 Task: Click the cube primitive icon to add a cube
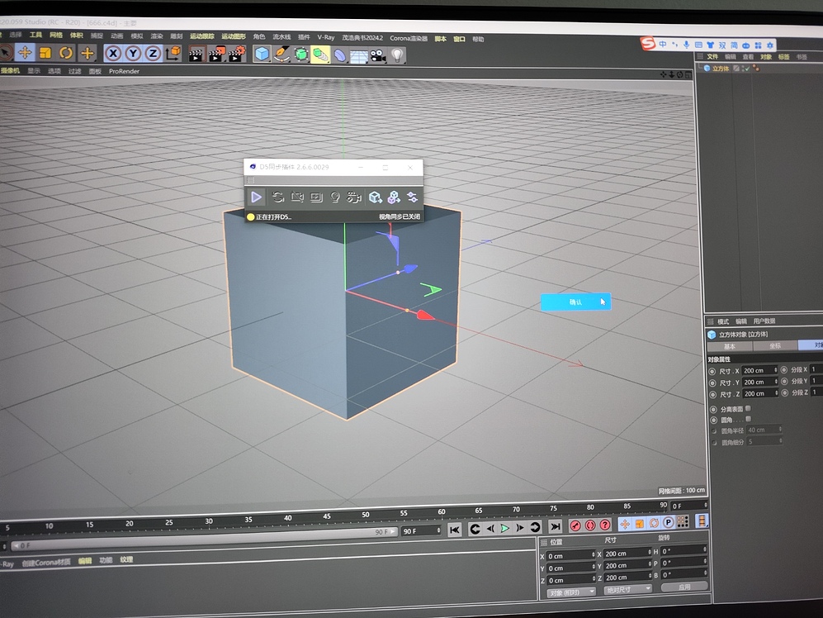[x=260, y=55]
